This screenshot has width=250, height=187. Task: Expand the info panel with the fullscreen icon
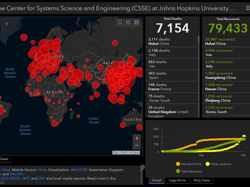[x=143, y=167]
